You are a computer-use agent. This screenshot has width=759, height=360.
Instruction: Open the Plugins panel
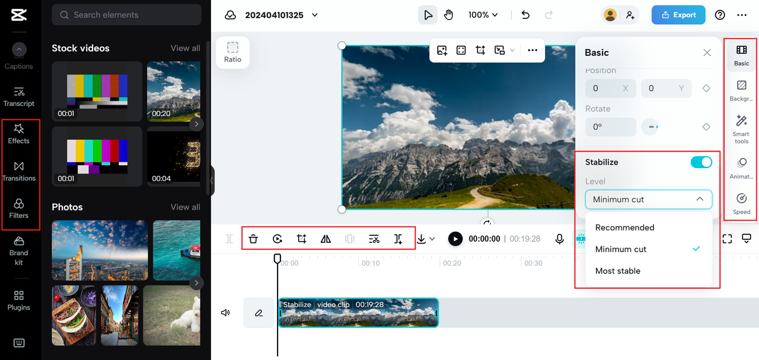click(x=19, y=301)
